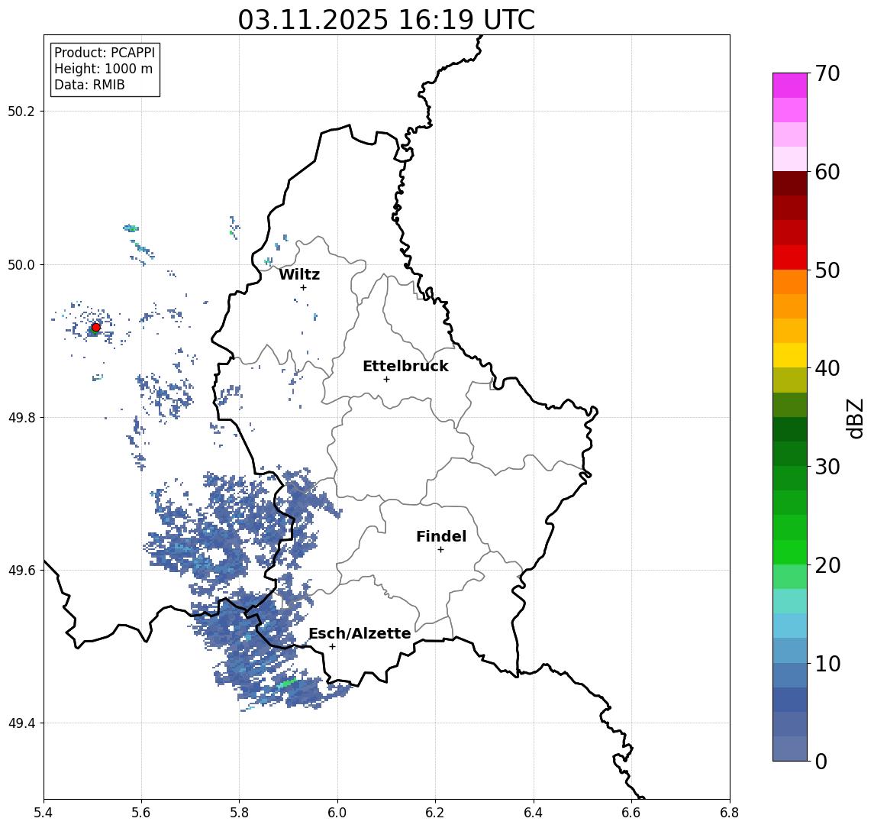Click the longitude tick label 5.6
This screenshot has height=828, width=874.
[141, 813]
